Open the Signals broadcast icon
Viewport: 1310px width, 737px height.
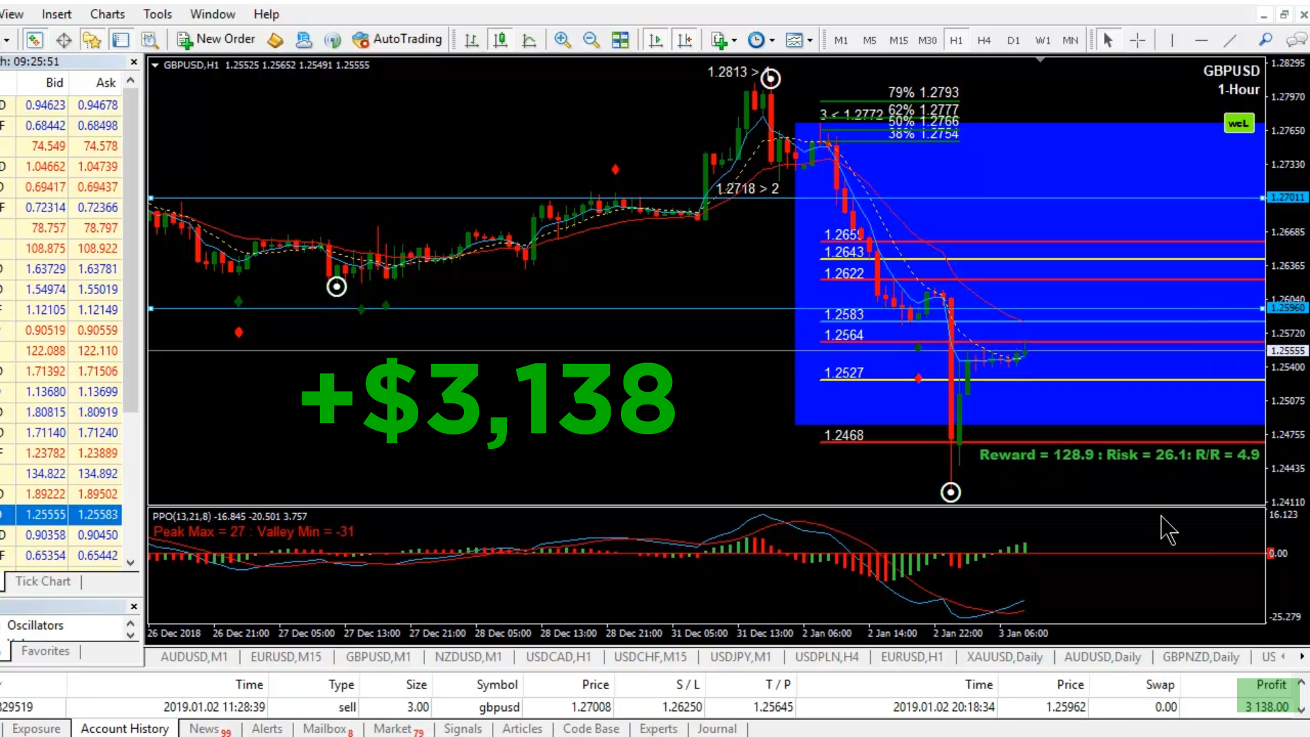332,40
